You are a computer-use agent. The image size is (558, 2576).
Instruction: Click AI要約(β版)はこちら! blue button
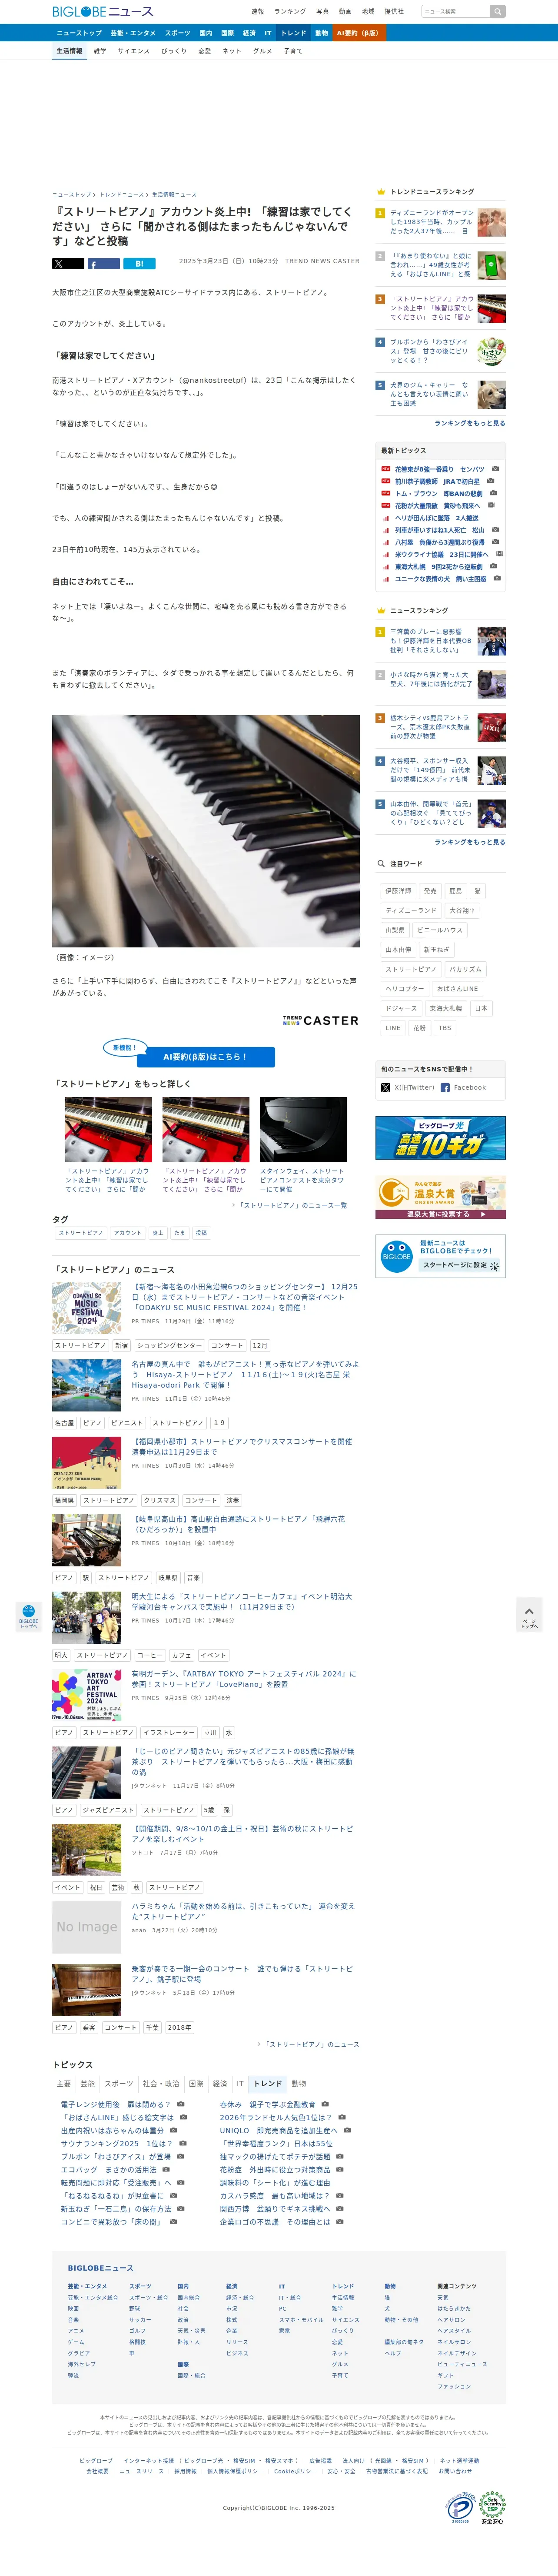(x=205, y=1056)
